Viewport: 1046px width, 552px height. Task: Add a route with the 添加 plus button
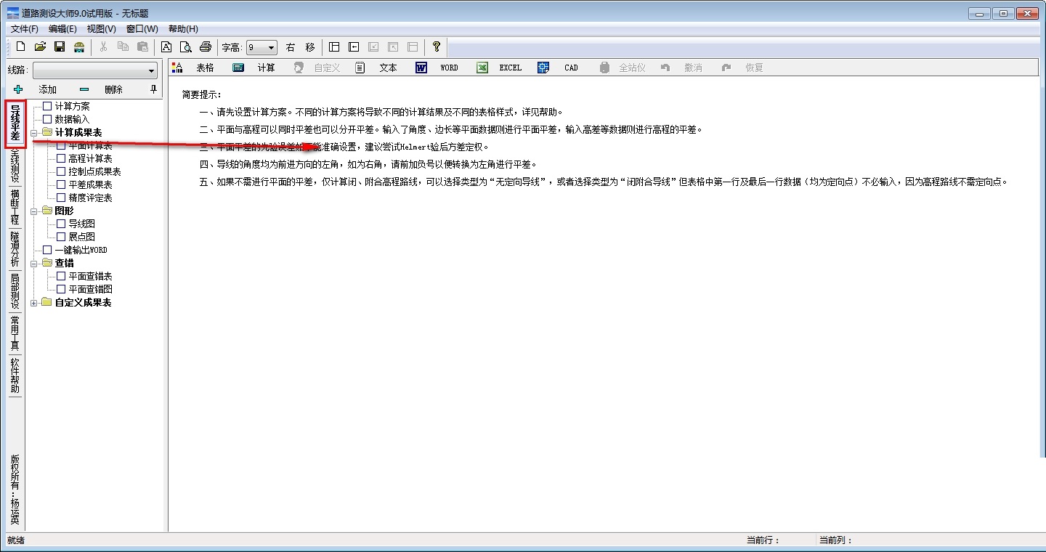tap(36, 89)
